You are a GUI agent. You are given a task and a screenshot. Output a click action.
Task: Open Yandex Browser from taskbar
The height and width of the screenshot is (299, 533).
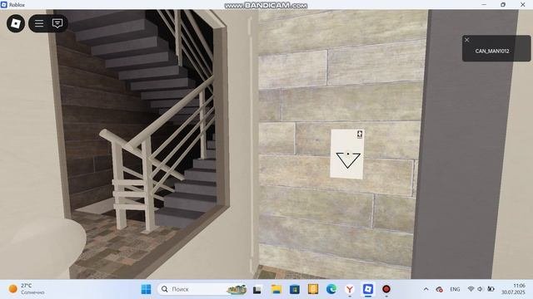350,289
